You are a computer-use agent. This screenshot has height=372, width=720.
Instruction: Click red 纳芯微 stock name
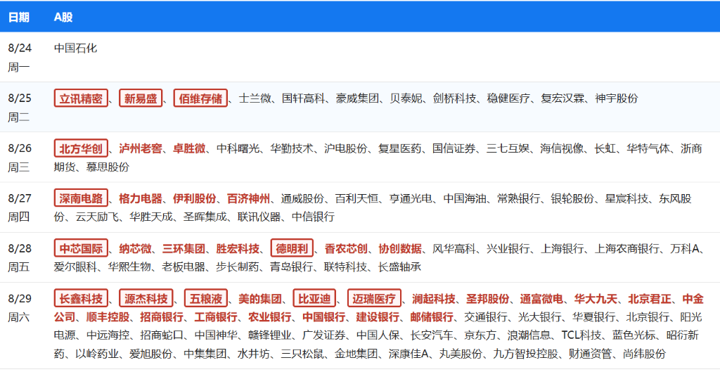pos(135,248)
